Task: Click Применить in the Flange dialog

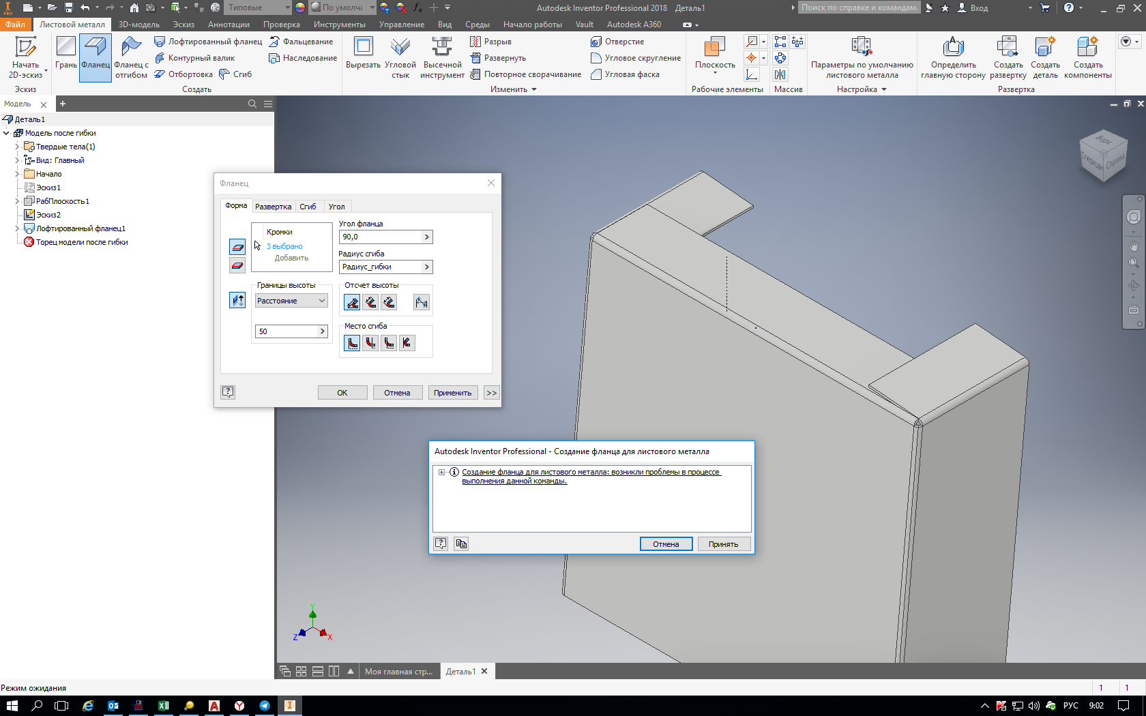Action: coord(453,393)
